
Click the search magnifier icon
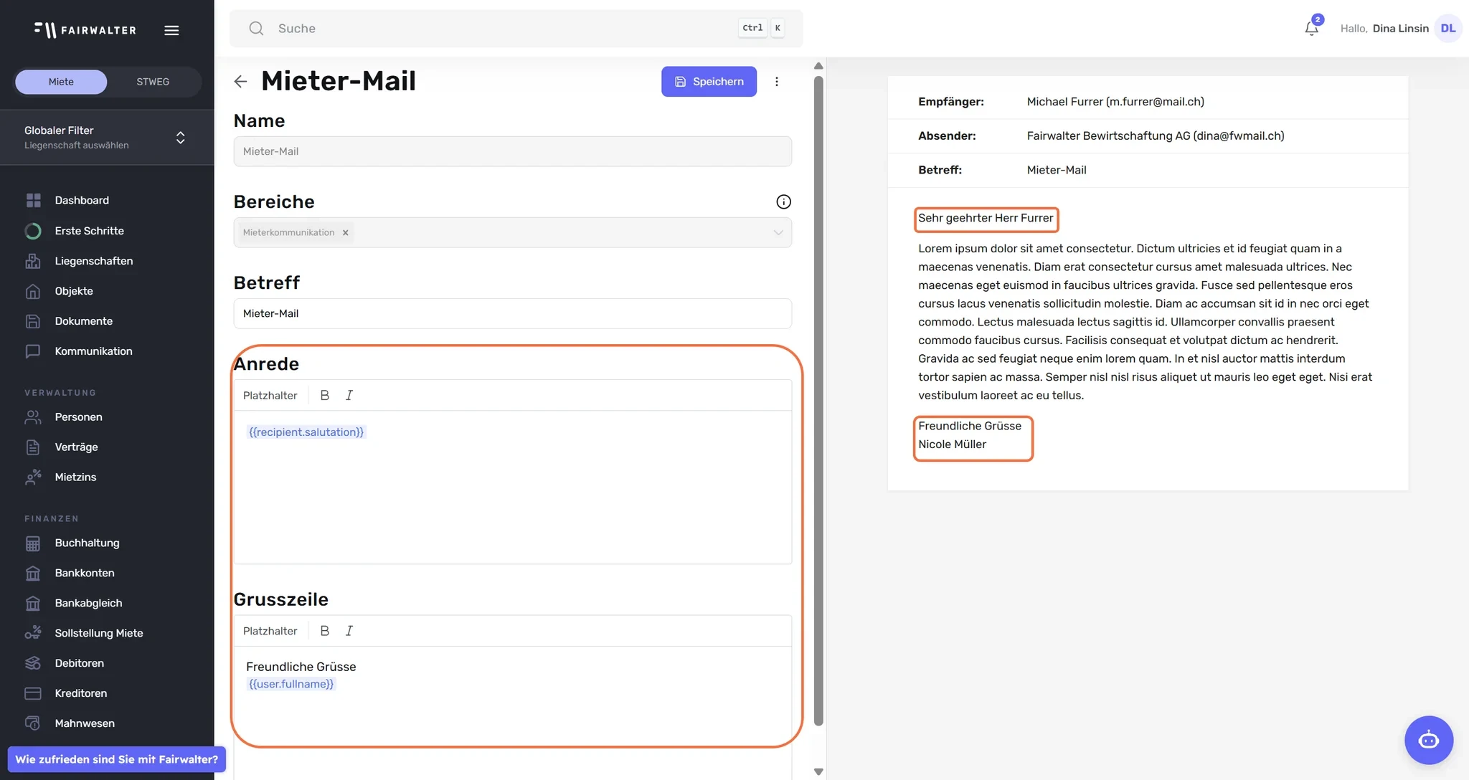[x=256, y=29]
